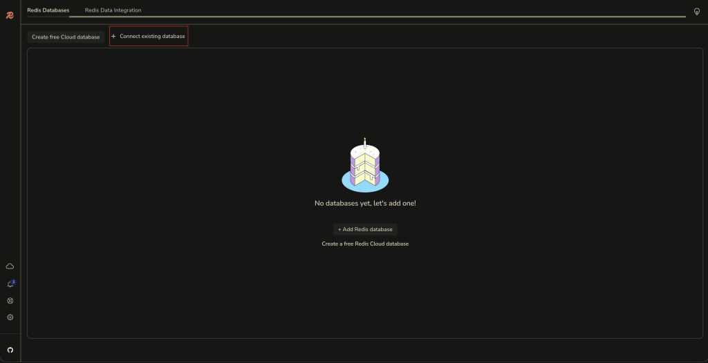Click the lightbulb insights icon
The width and height of the screenshot is (708, 363).
697,12
